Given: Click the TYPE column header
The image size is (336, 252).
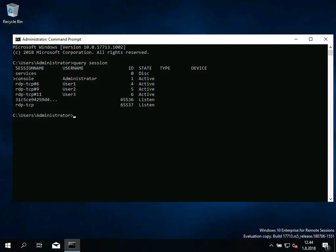Looking at the screenshot, I should pos(165,68).
